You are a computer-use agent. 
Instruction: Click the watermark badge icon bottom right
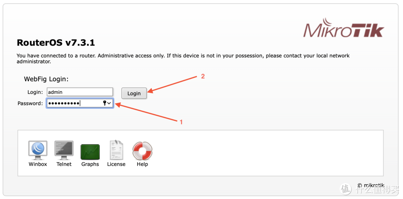(x=346, y=189)
